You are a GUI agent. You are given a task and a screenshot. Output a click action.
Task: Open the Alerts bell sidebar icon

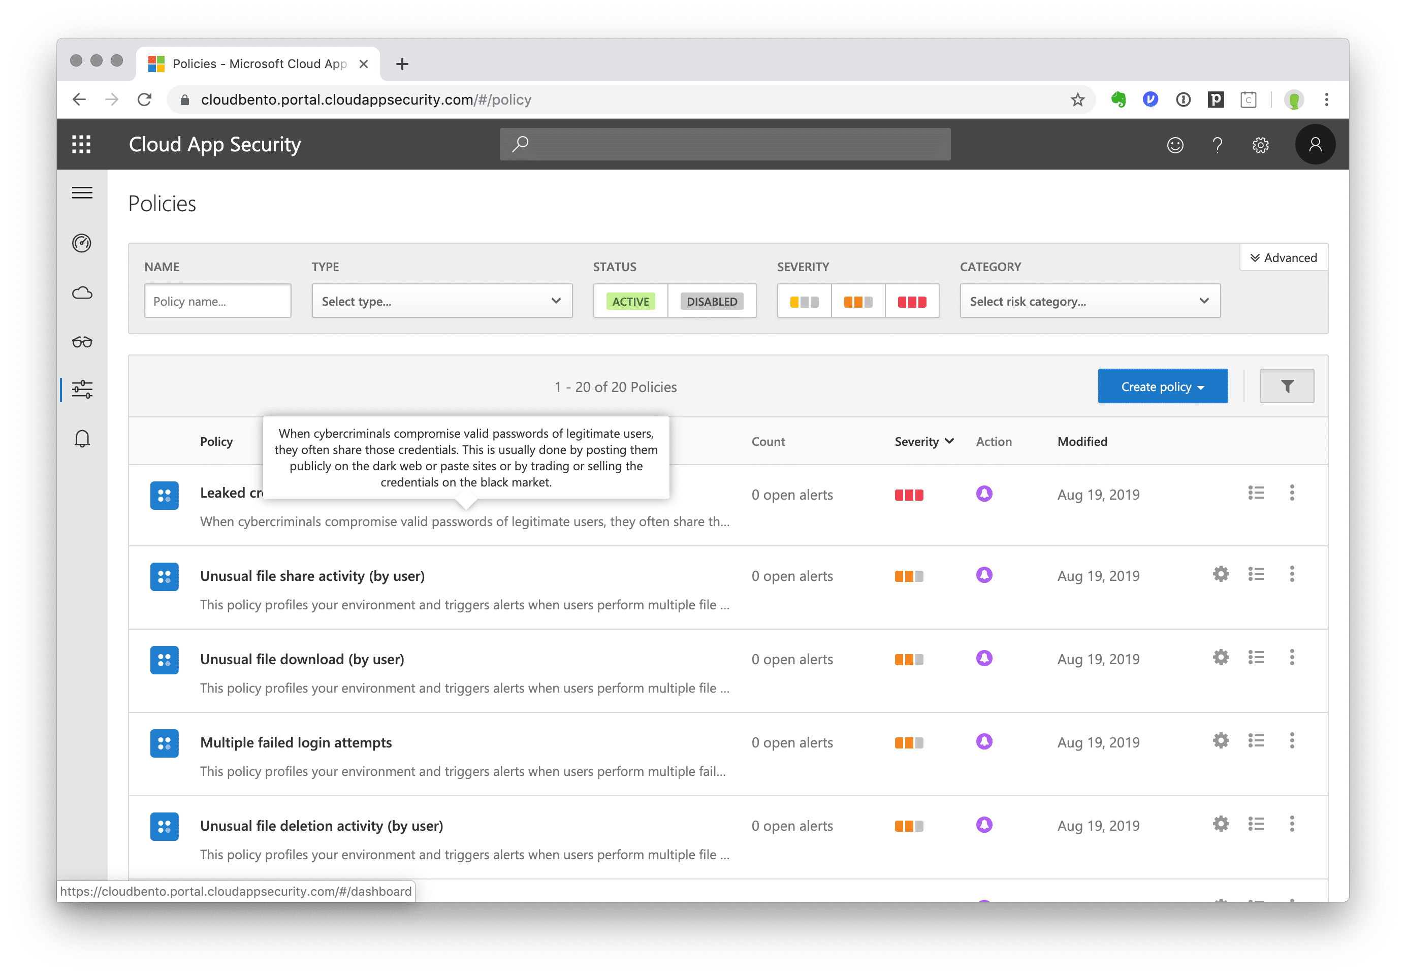coord(82,438)
